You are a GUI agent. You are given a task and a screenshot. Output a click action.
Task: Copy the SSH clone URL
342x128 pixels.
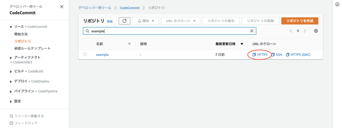pos(277,54)
